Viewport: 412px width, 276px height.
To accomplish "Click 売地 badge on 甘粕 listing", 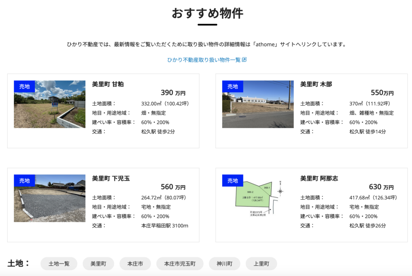I will [25, 86].
